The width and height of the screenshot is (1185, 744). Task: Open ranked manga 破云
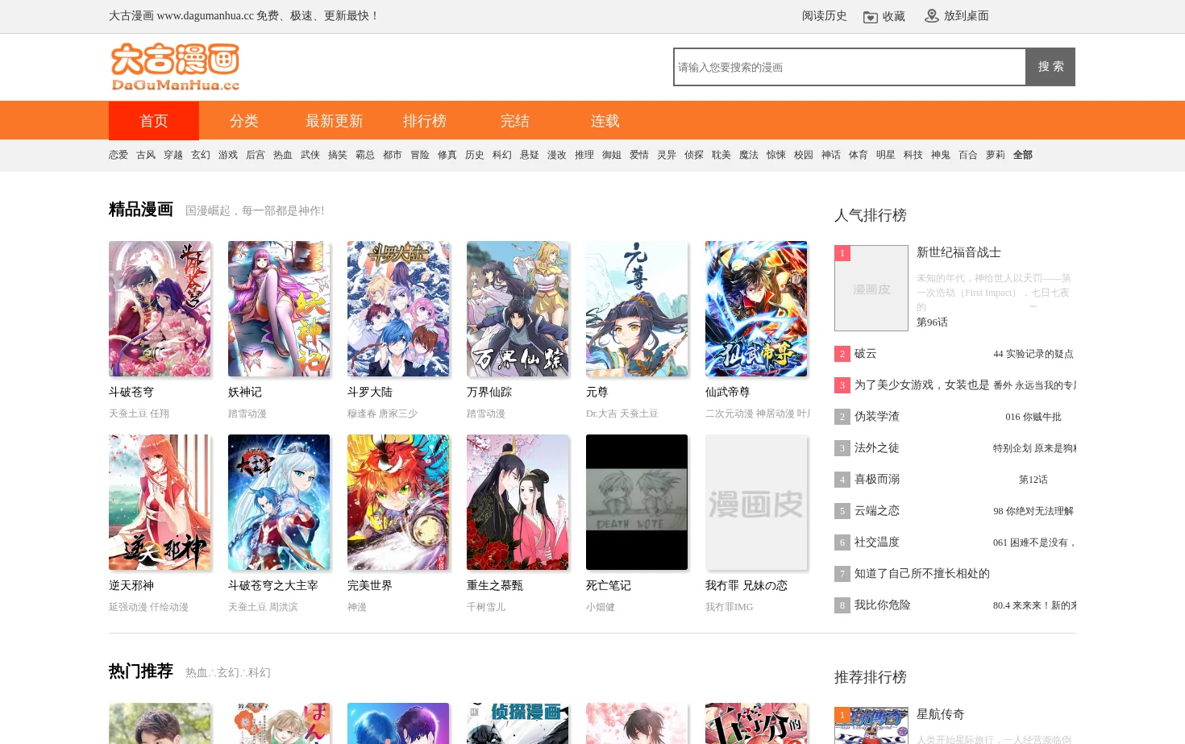(866, 354)
